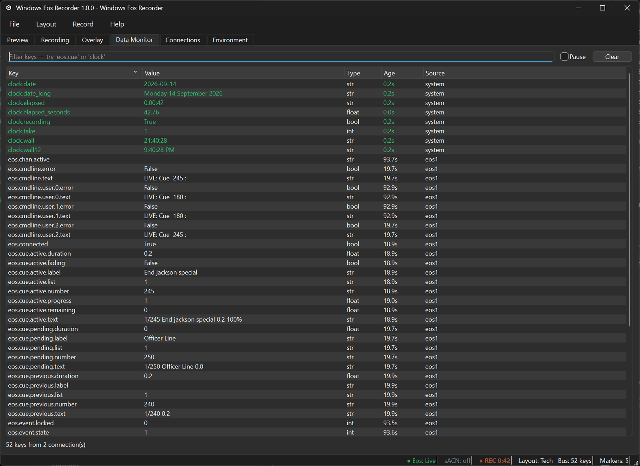Select the clock.date_long key
640x466 pixels.
point(29,94)
